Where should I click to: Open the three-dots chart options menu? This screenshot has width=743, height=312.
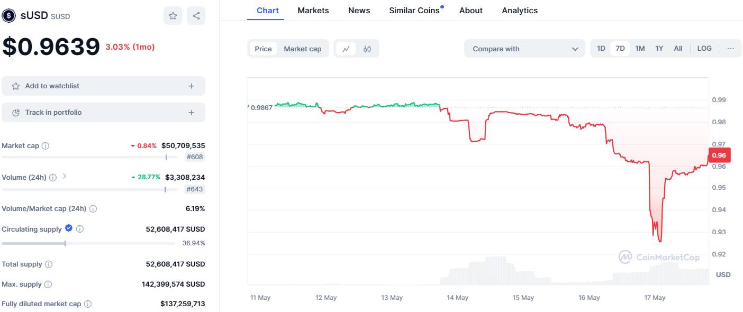(x=731, y=48)
